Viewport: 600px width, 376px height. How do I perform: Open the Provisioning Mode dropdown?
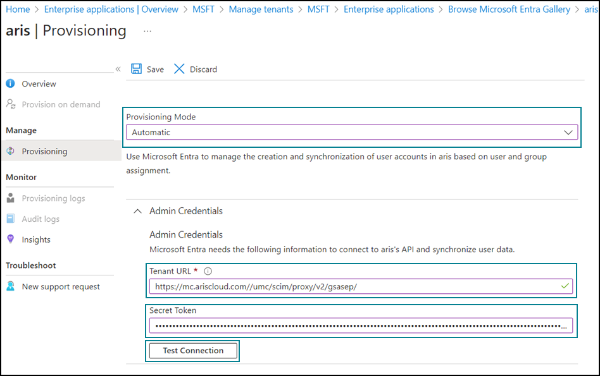click(x=352, y=132)
